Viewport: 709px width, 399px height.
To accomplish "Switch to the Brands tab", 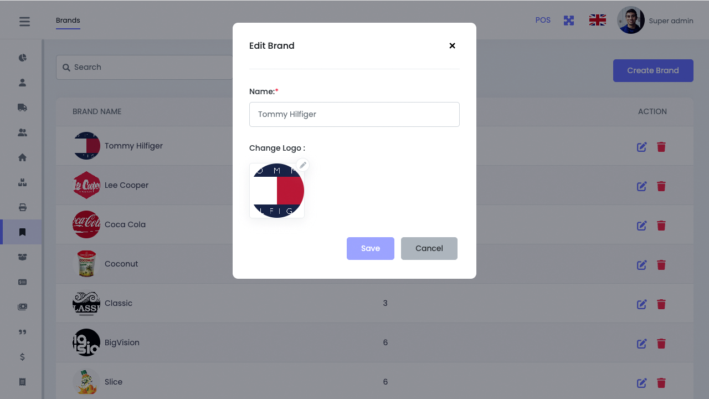I will [68, 21].
